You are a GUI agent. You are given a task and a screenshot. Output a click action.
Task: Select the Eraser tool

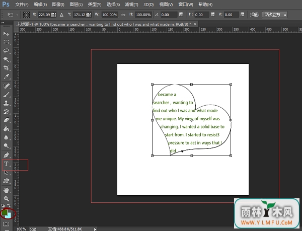point(6,120)
